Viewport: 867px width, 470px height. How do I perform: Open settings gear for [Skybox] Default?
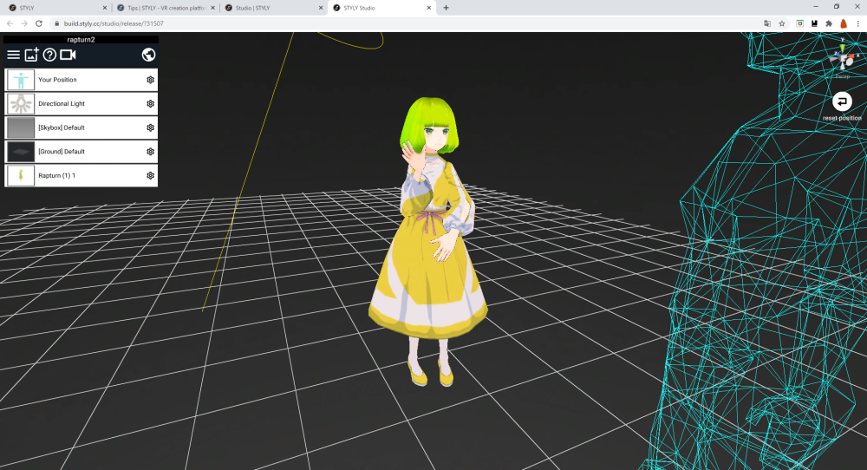point(150,127)
